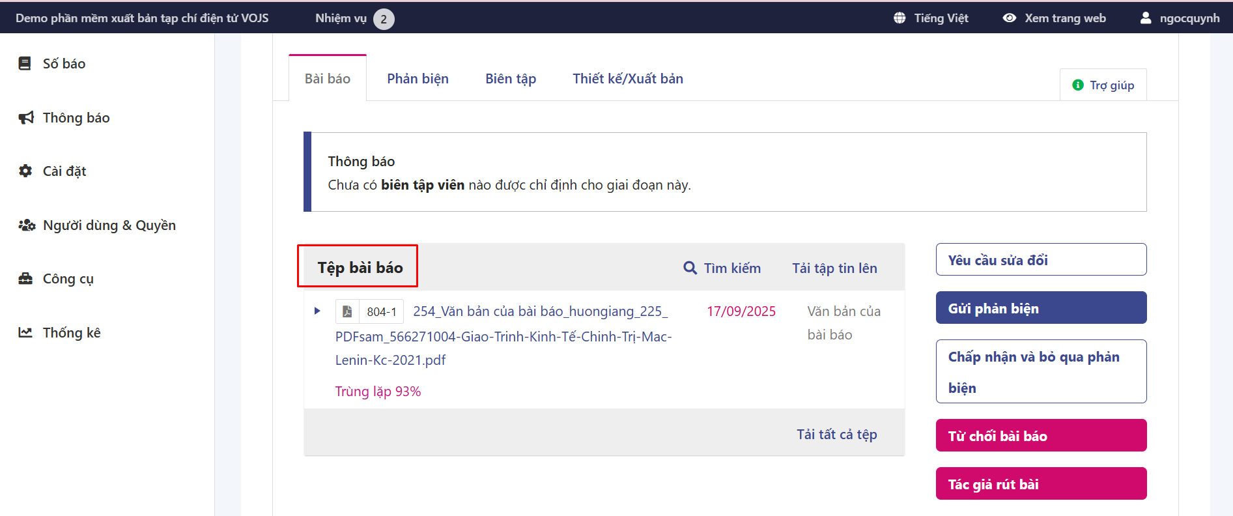Click the Tìm kiếm magnifier icon
Viewport: 1233px width, 516px height.
(x=690, y=268)
